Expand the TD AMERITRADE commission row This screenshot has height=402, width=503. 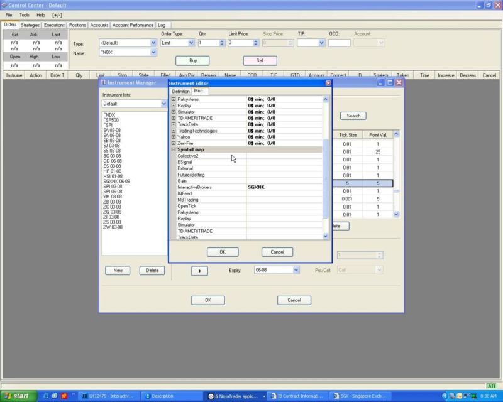pos(174,118)
